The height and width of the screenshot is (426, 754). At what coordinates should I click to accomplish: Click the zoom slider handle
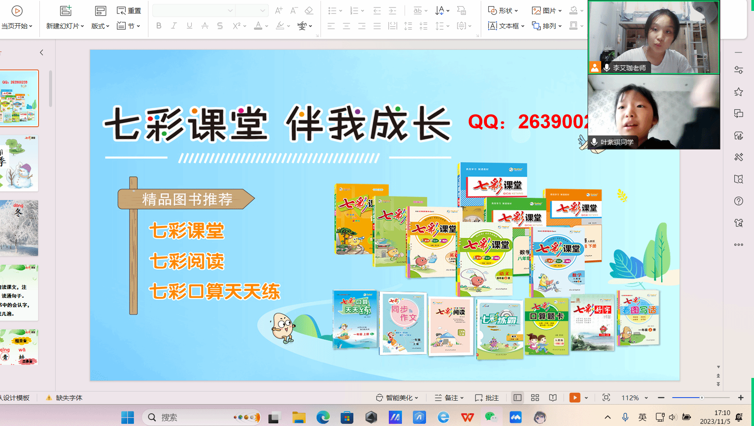[701, 398]
